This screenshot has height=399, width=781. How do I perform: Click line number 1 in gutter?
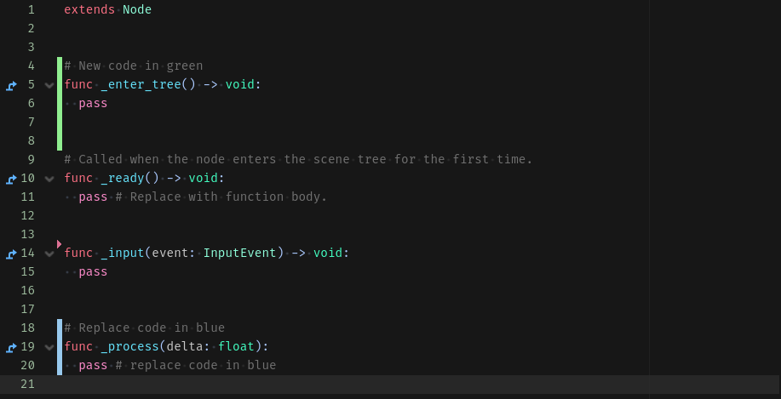pos(32,10)
